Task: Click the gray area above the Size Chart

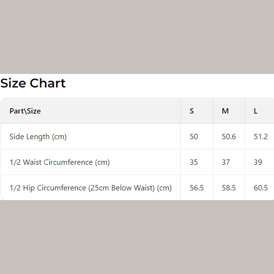Action: (137, 37)
